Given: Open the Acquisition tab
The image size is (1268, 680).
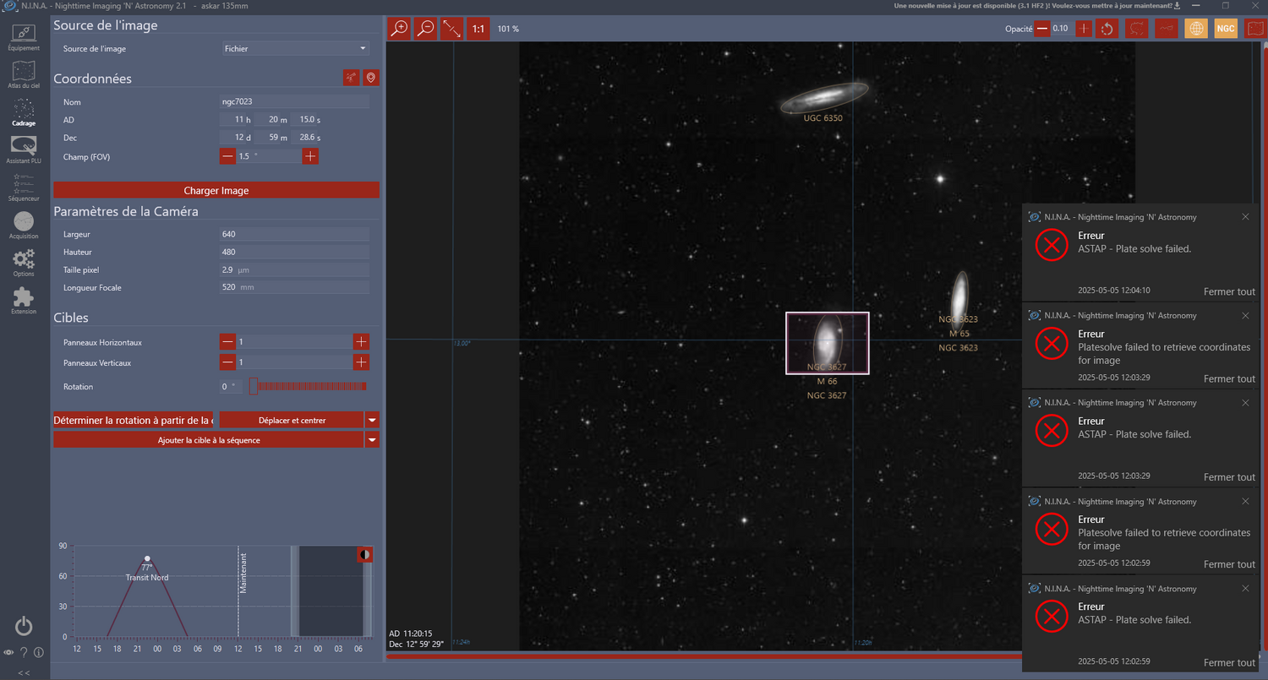Looking at the screenshot, I should (24, 225).
